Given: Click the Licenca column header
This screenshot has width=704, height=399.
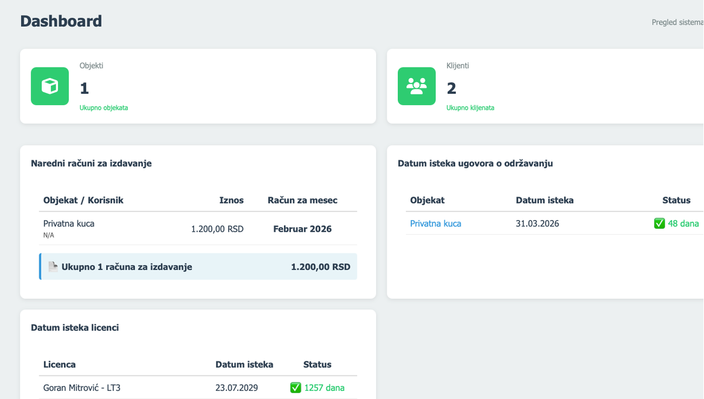Looking at the screenshot, I should click(59, 364).
